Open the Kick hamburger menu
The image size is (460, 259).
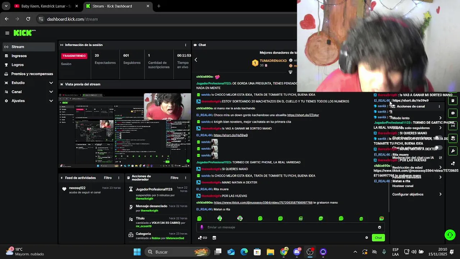[x=7, y=33]
